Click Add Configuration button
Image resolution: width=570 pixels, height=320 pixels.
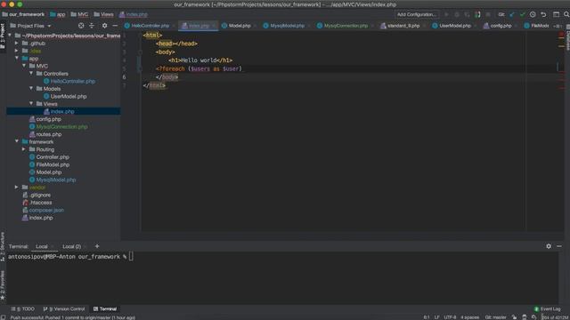[x=417, y=14]
